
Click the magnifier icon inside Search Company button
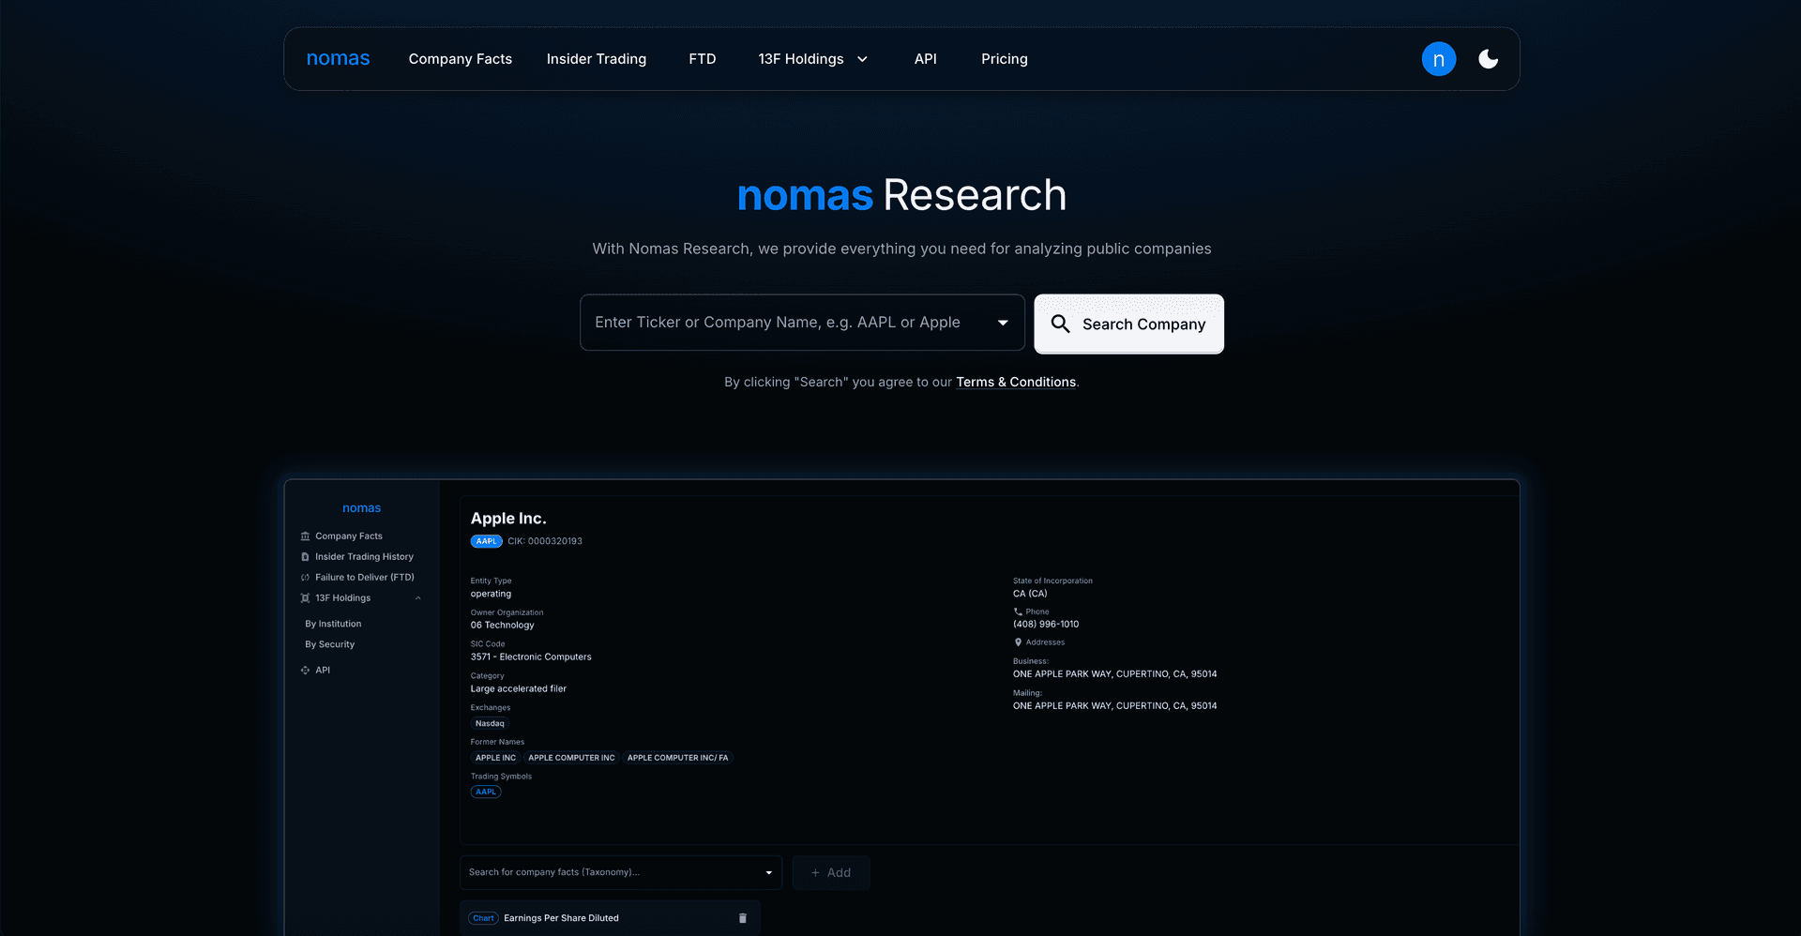click(1061, 324)
